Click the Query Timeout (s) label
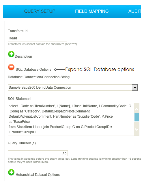144x184 pixels. [22, 143]
